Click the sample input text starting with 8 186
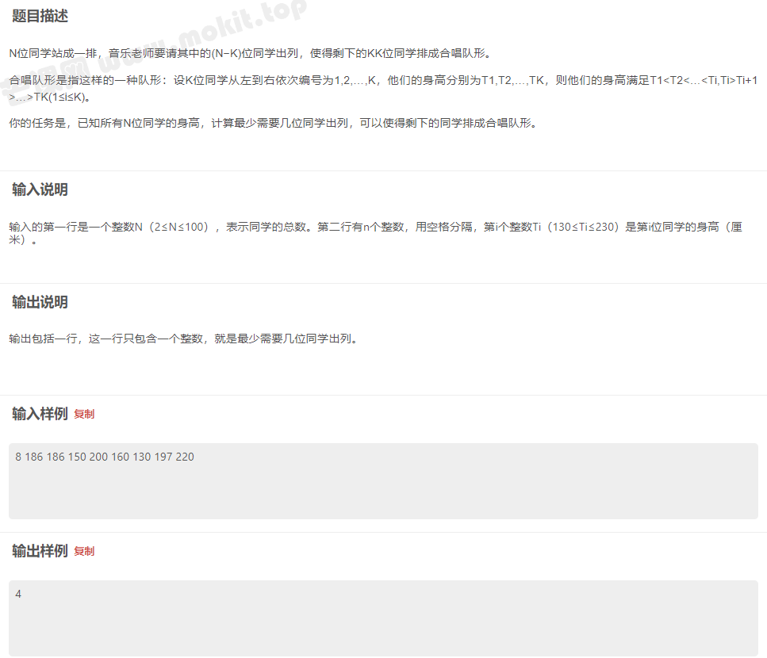 [x=105, y=457]
